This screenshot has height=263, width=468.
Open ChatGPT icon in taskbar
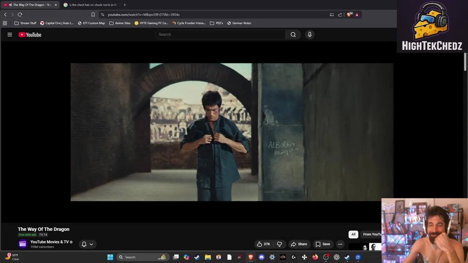pyautogui.click(x=336, y=257)
